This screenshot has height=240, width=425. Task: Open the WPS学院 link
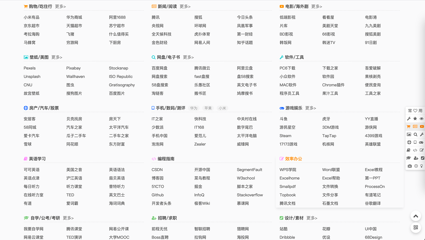(288, 170)
